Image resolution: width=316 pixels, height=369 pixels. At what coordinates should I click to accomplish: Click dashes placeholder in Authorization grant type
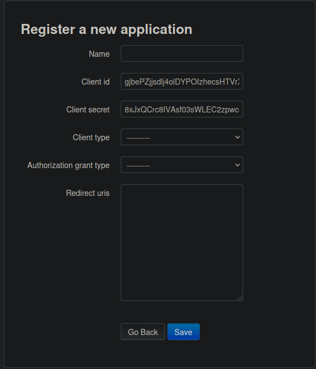139,166
